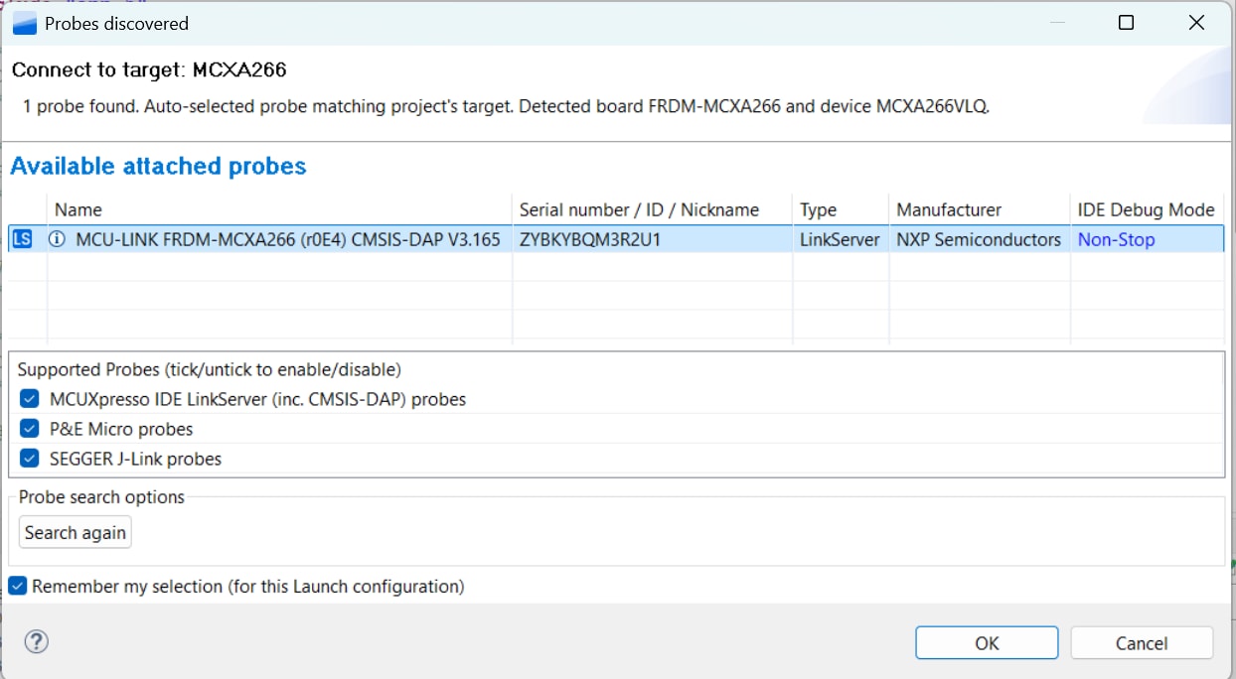Click the Name column header

[x=77, y=209]
